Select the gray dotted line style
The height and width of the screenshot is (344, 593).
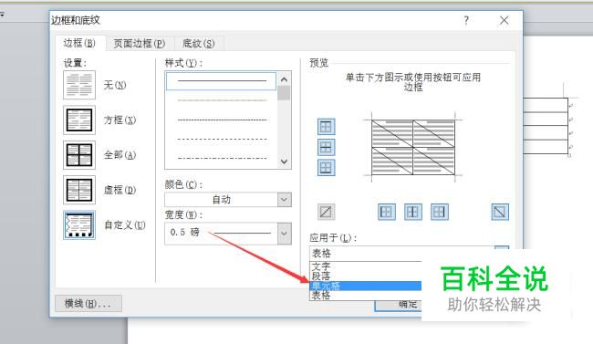pos(222,100)
